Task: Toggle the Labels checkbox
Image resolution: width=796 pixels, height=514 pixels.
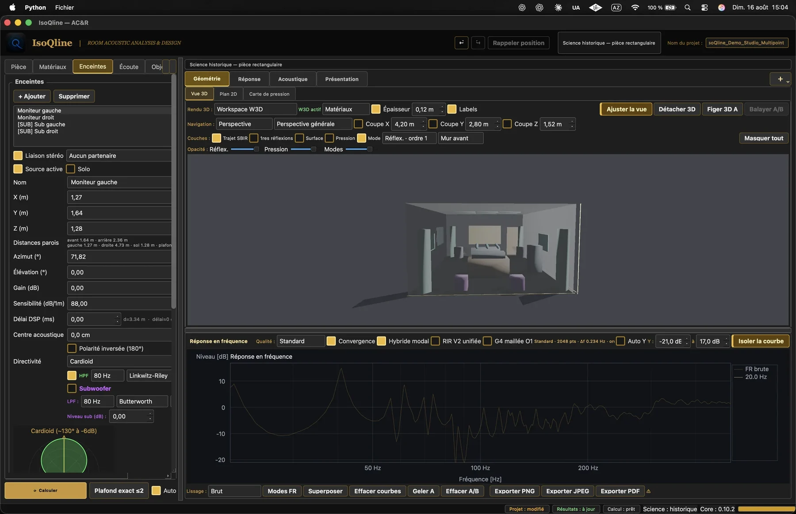Action: 452,109
